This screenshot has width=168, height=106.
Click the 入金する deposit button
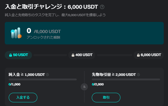click(23, 98)
